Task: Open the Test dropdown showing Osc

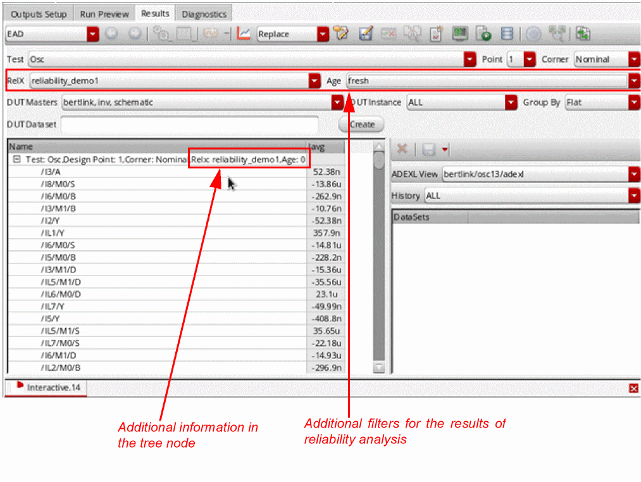Action: click(x=470, y=60)
